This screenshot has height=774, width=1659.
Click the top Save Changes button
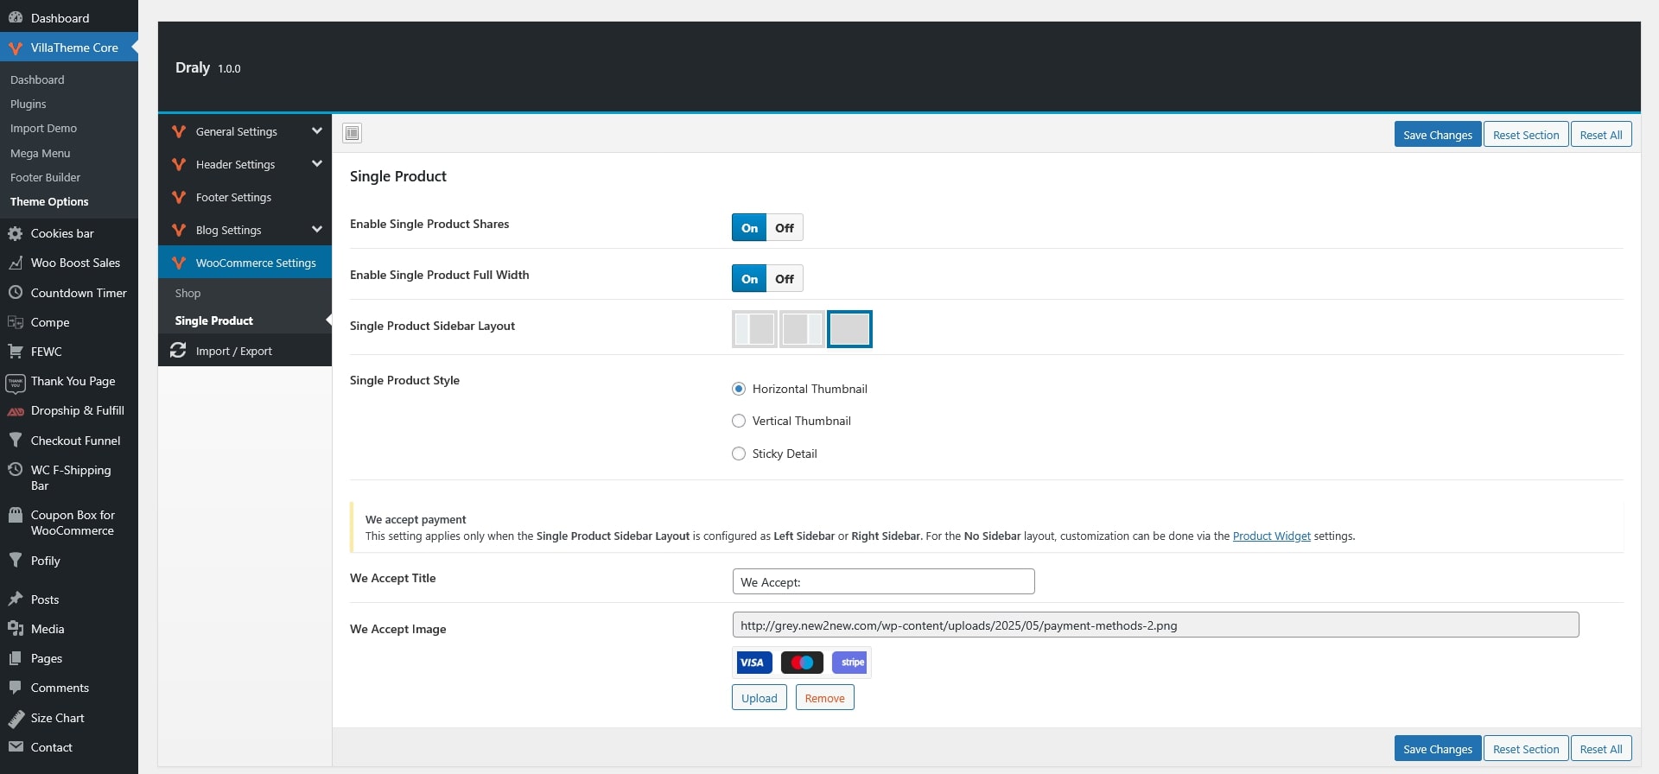[x=1437, y=135]
